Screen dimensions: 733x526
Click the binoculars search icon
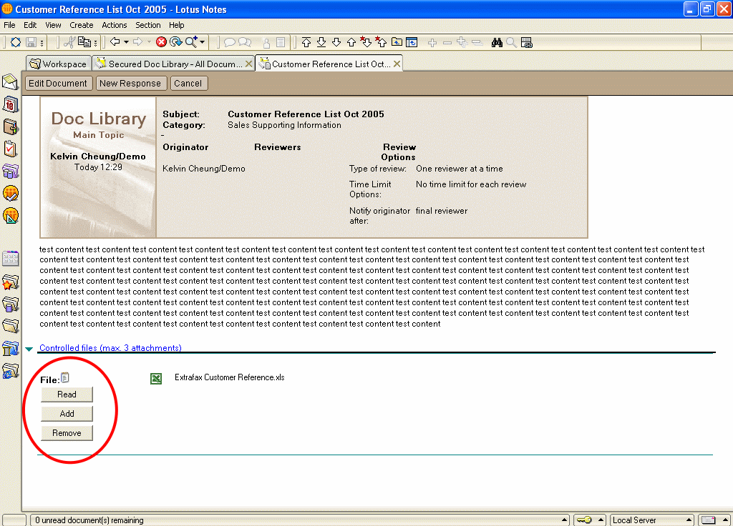click(497, 43)
